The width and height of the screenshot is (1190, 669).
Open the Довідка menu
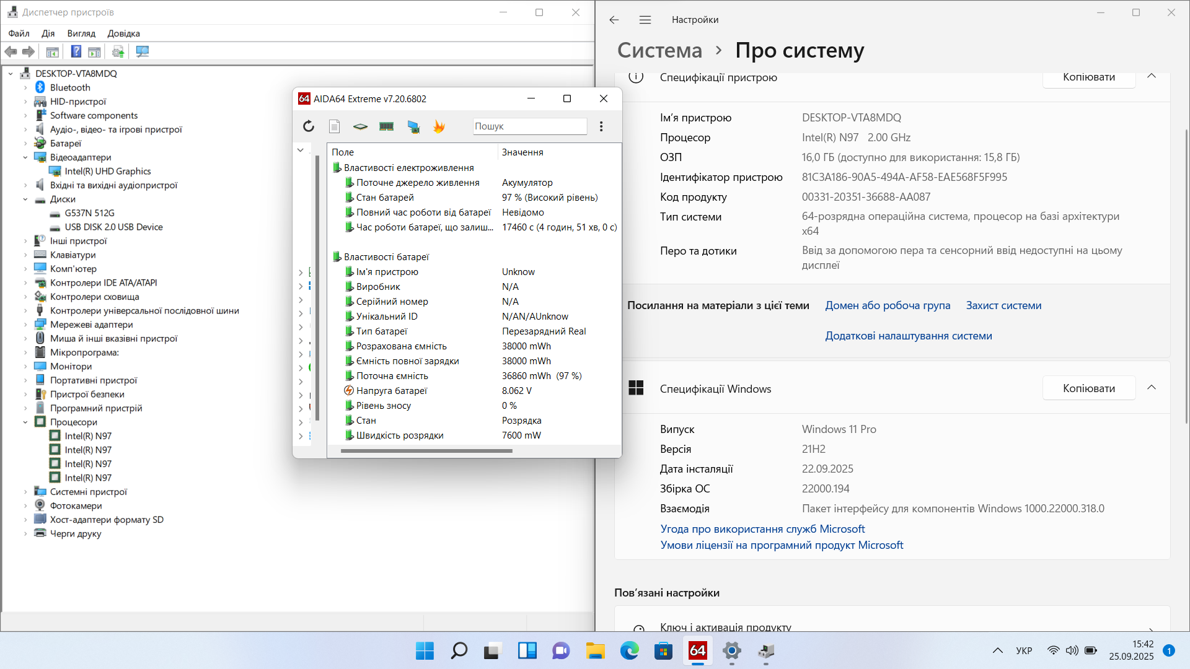point(123,33)
